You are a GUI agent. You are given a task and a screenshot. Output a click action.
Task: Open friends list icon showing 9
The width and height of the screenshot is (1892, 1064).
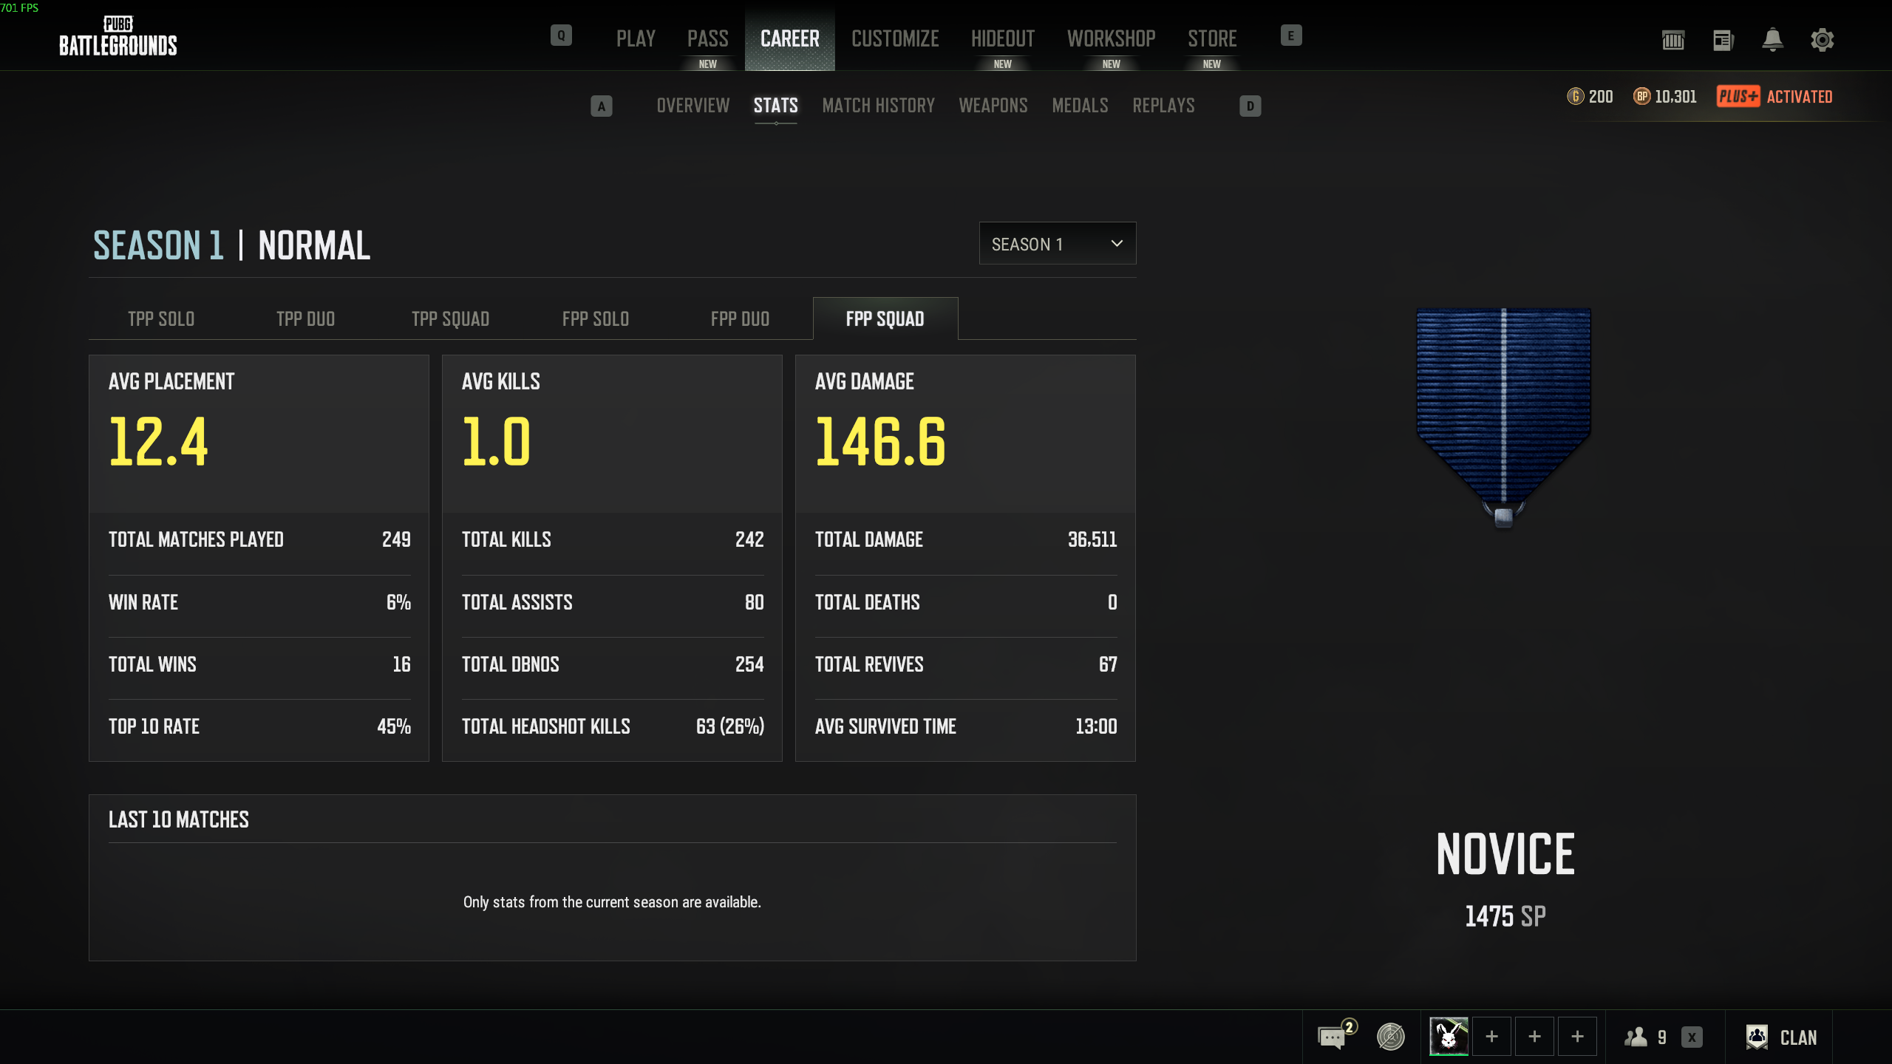pyautogui.click(x=1636, y=1037)
